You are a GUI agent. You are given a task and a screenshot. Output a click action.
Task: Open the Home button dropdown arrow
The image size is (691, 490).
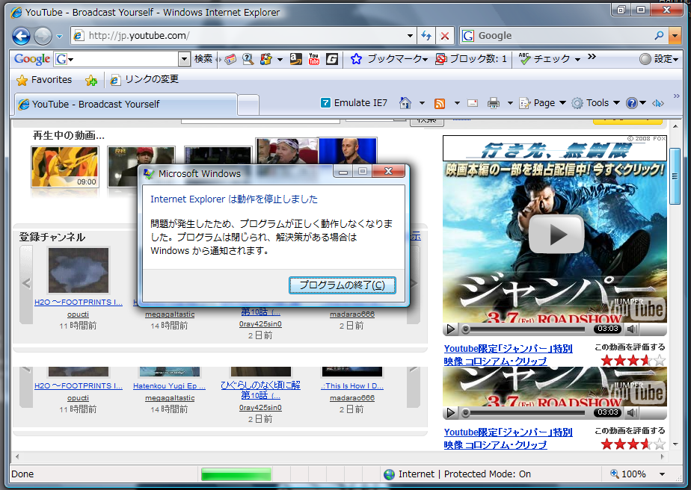(422, 104)
